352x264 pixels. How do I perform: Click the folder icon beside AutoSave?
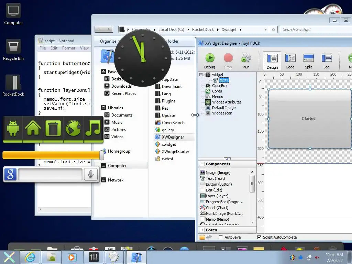[202, 237]
